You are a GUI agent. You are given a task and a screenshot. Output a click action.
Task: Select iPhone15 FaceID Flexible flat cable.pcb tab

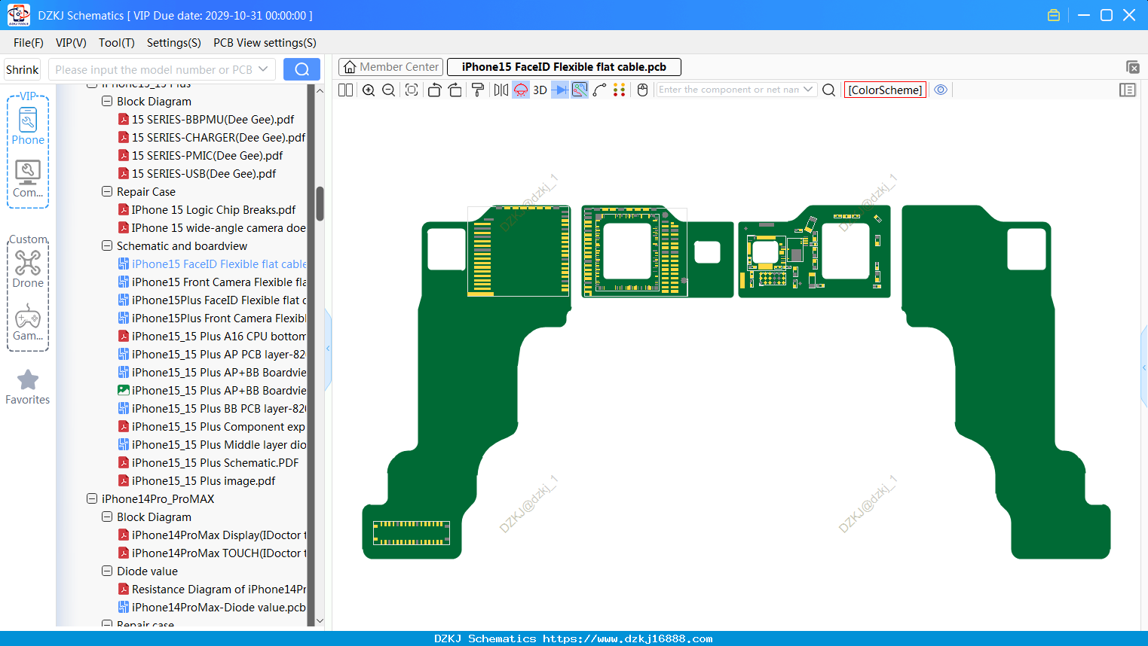(x=564, y=67)
